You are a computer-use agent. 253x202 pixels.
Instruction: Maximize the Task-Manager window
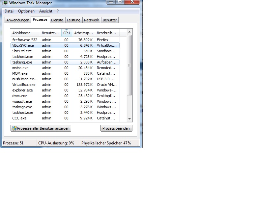coord(120,2)
